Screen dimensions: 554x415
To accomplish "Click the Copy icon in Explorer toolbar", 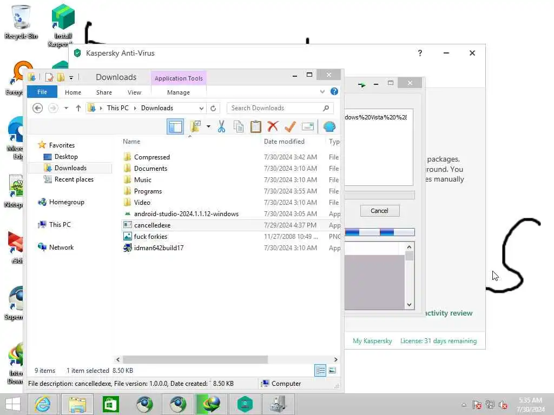I will click(239, 126).
